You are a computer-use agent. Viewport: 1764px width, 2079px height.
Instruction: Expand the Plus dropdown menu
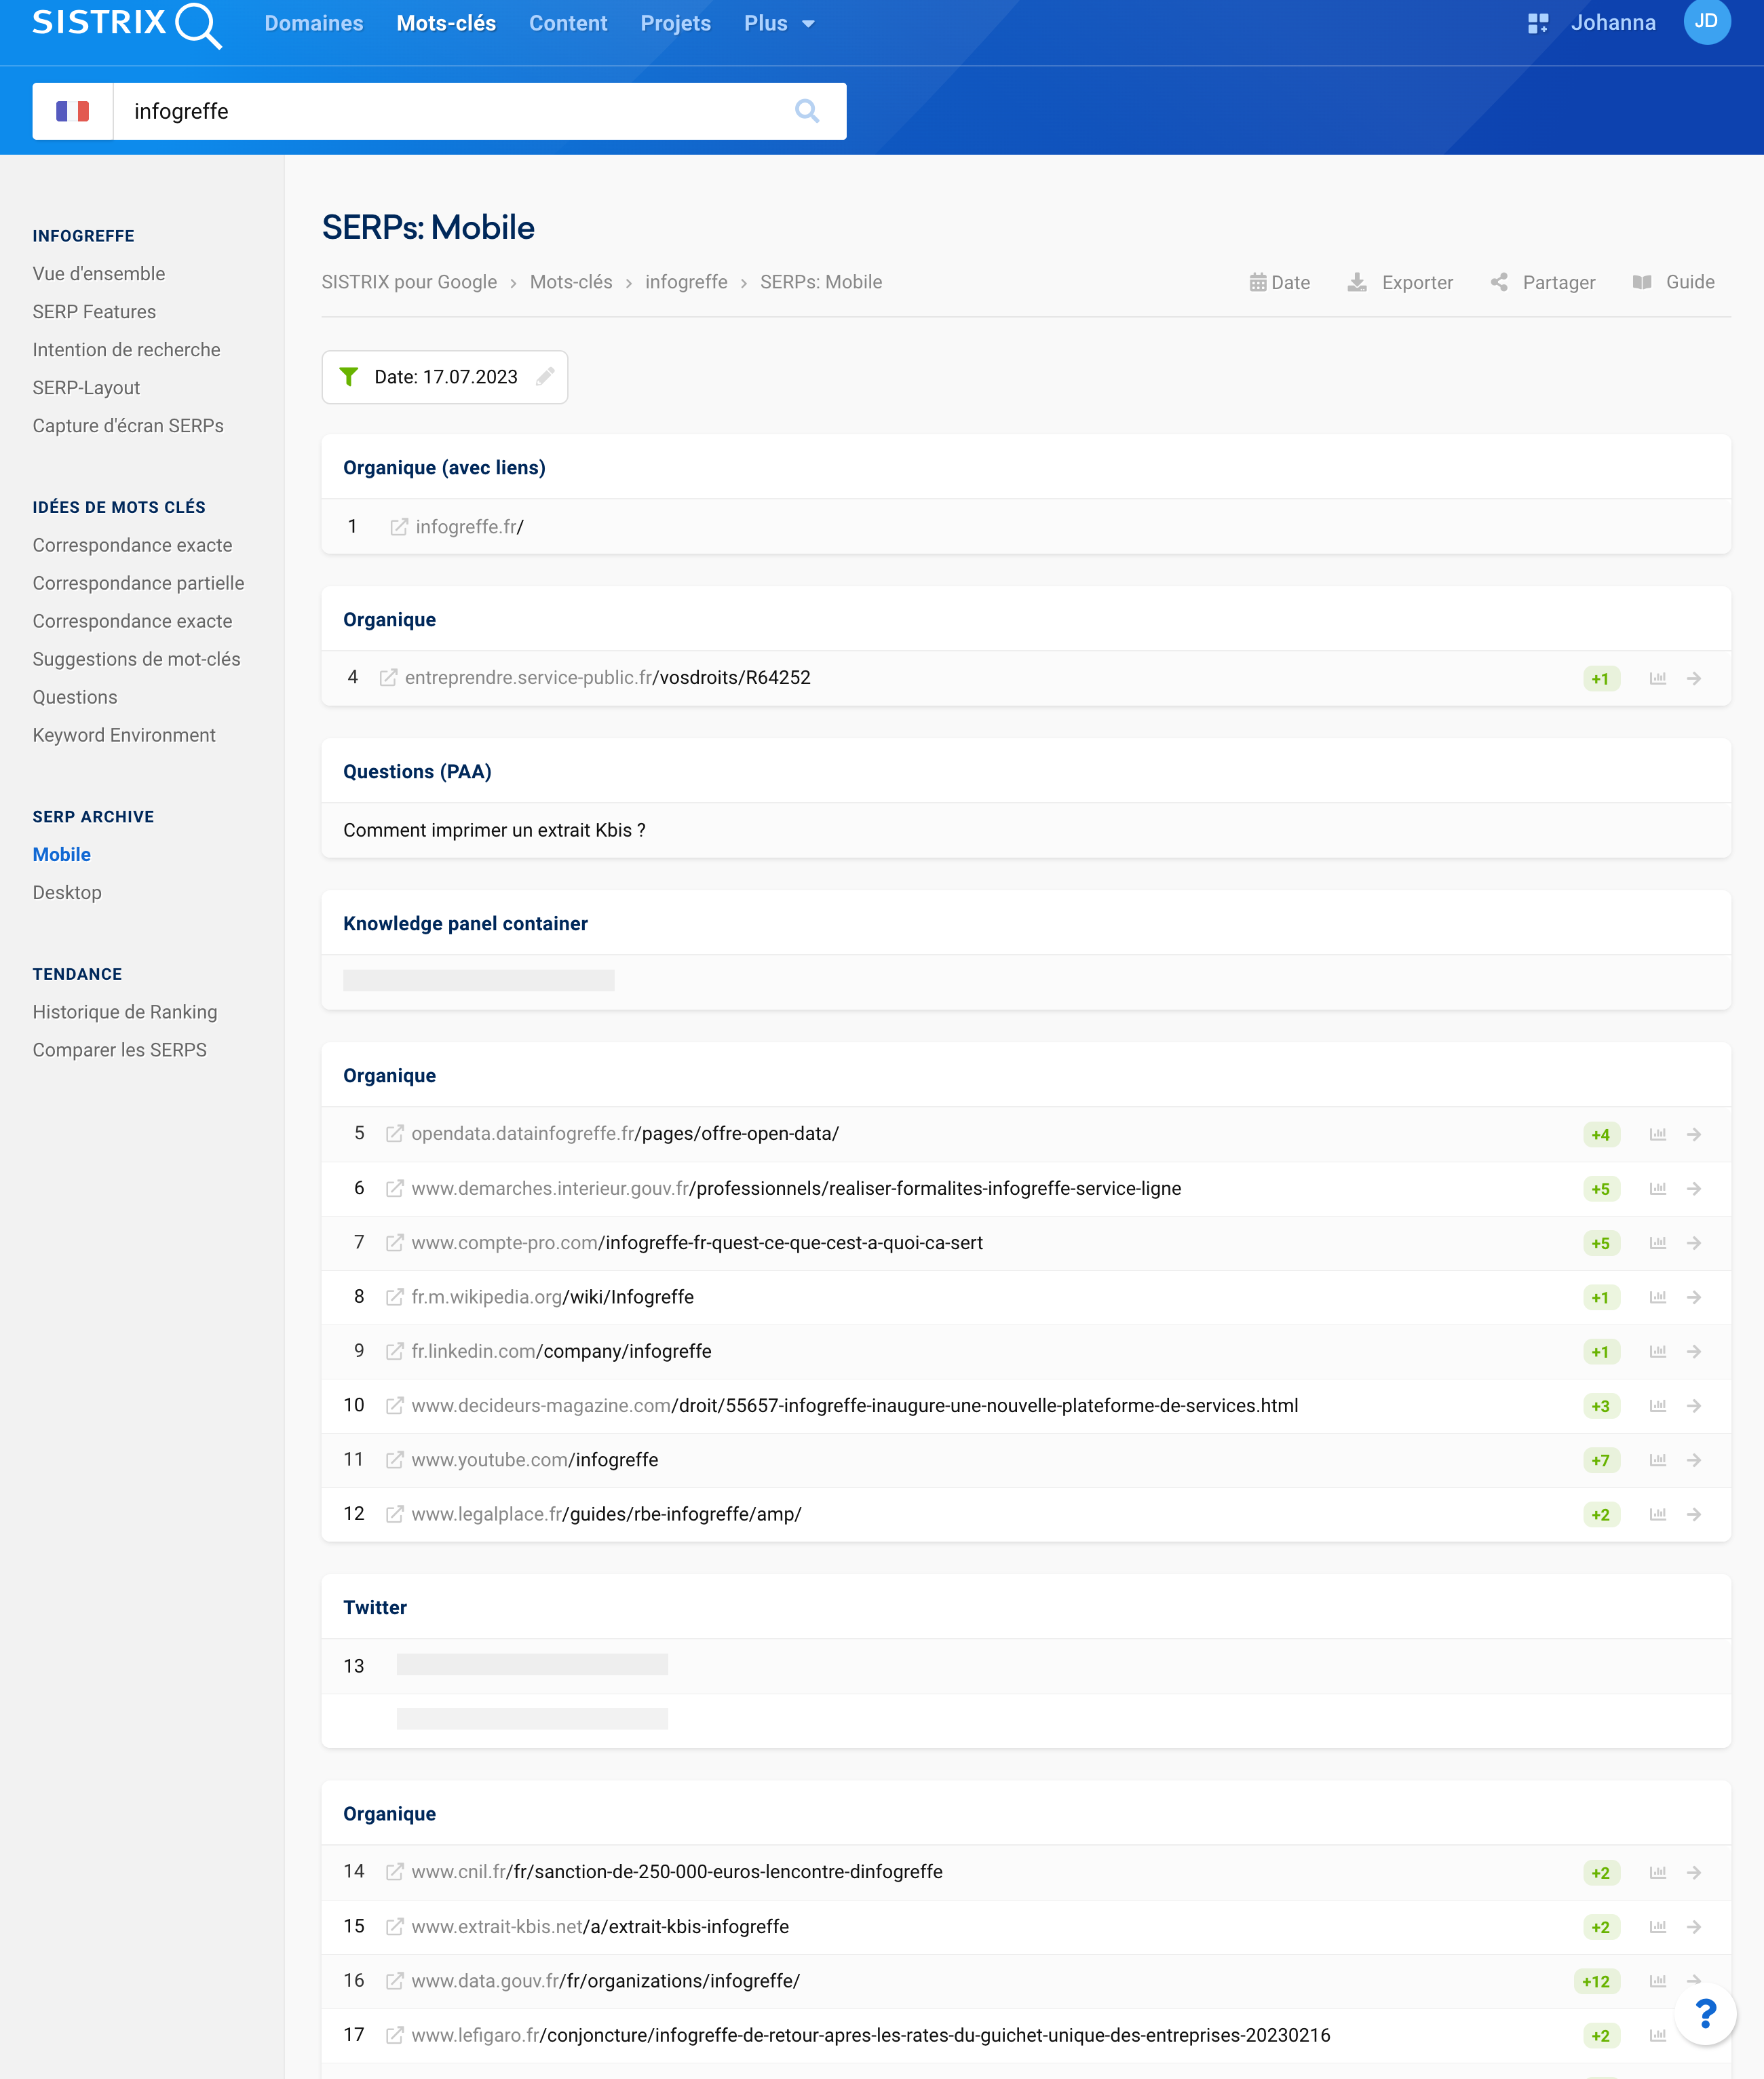[x=779, y=23]
